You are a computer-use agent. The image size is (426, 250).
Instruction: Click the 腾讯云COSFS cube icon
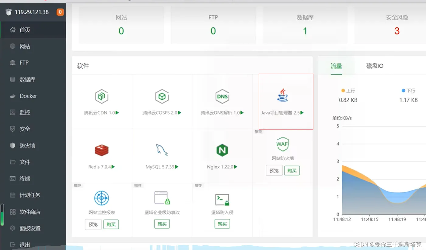click(x=162, y=97)
